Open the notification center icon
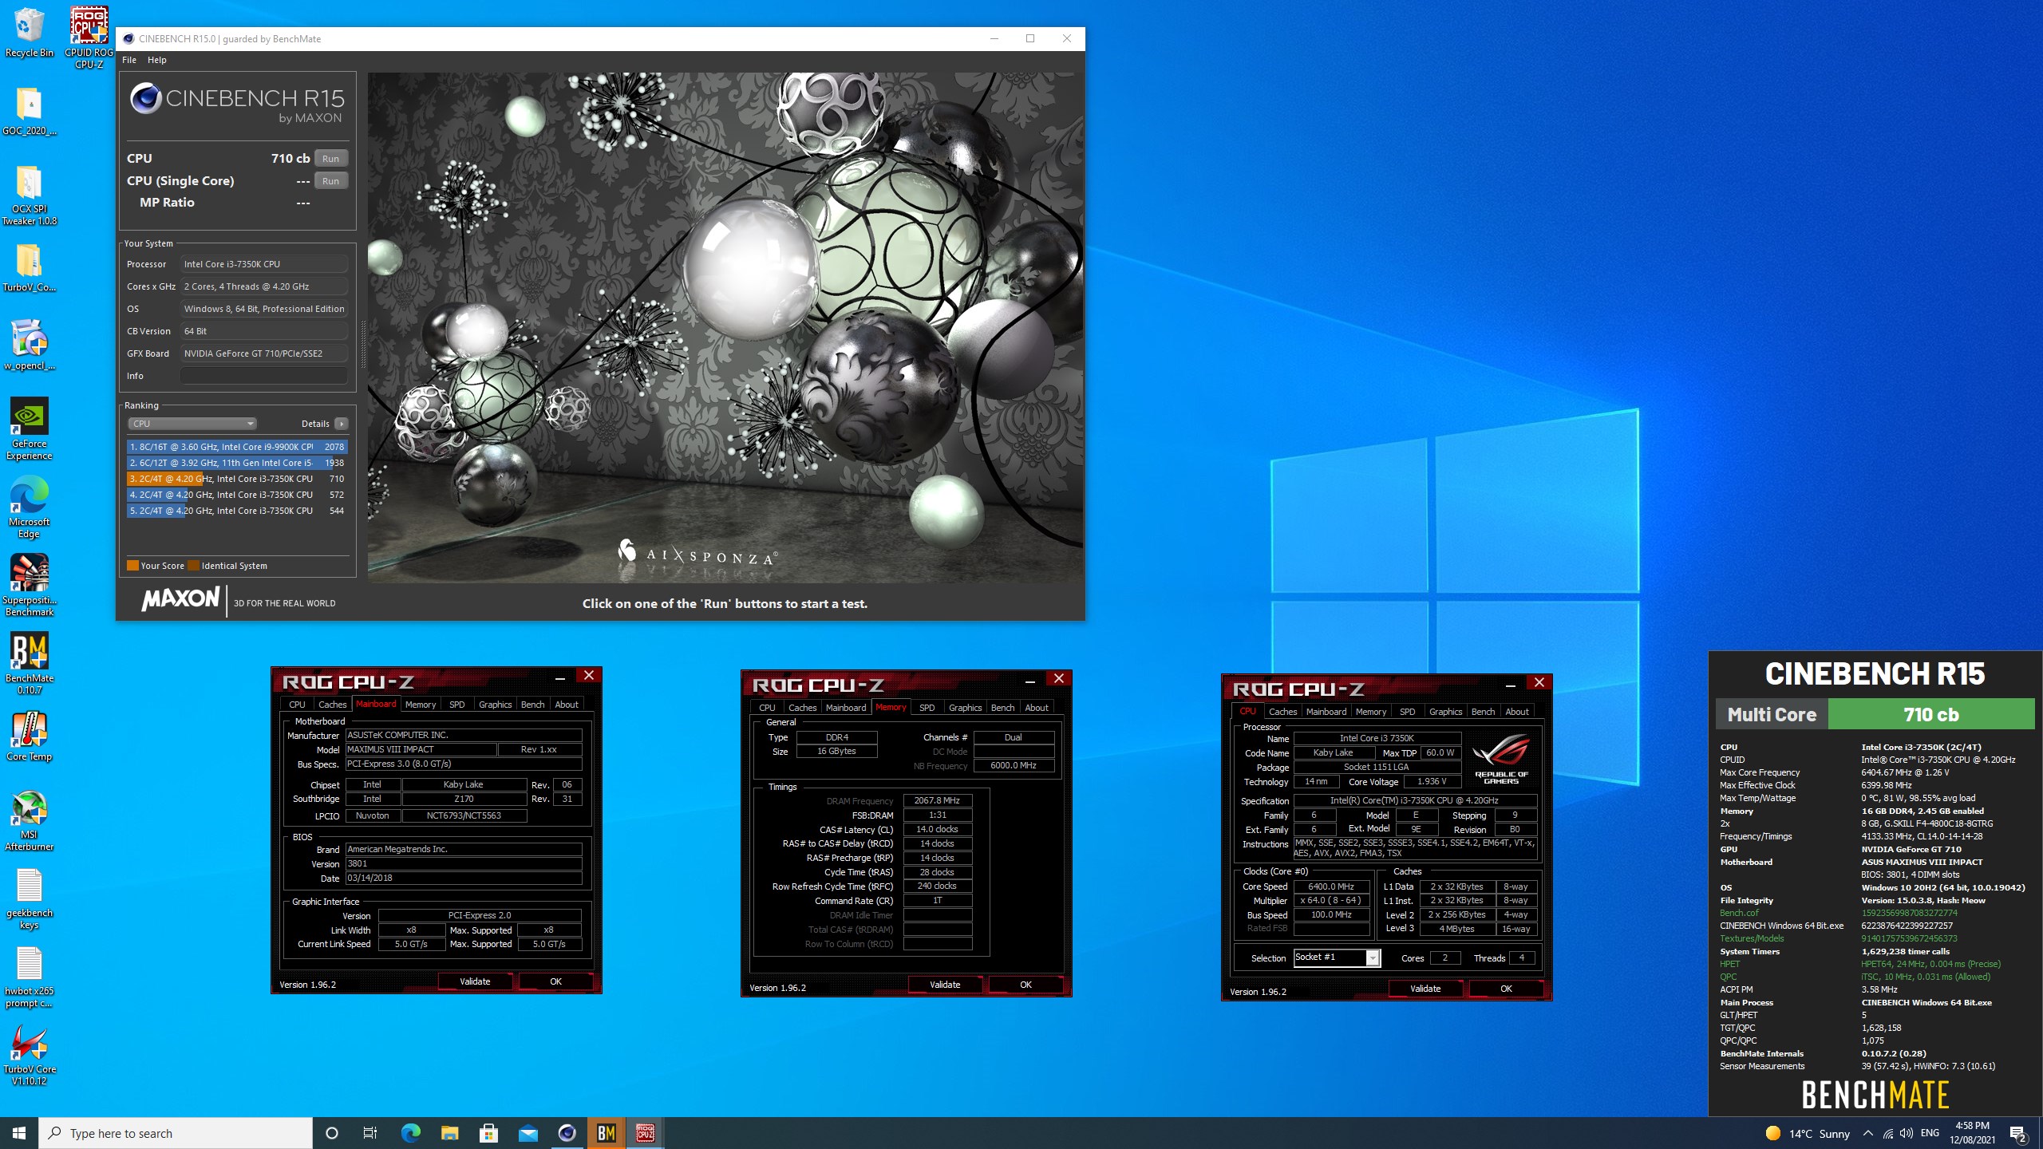Image resolution: width=2043 pixels, height=1149 pixels. [2018, 1133]
